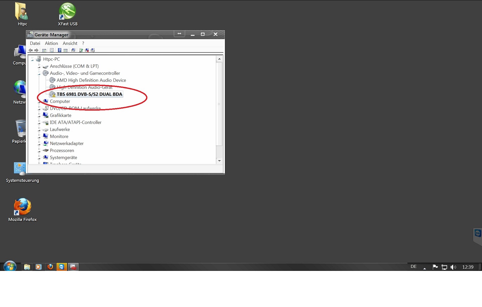Click the Grafikkarte label
The height and width of the screenshot is (307, 482).
coord(61,115)
